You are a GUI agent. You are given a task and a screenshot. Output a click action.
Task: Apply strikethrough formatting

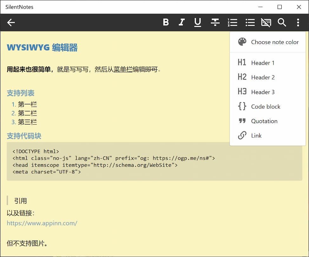[215, 22]
